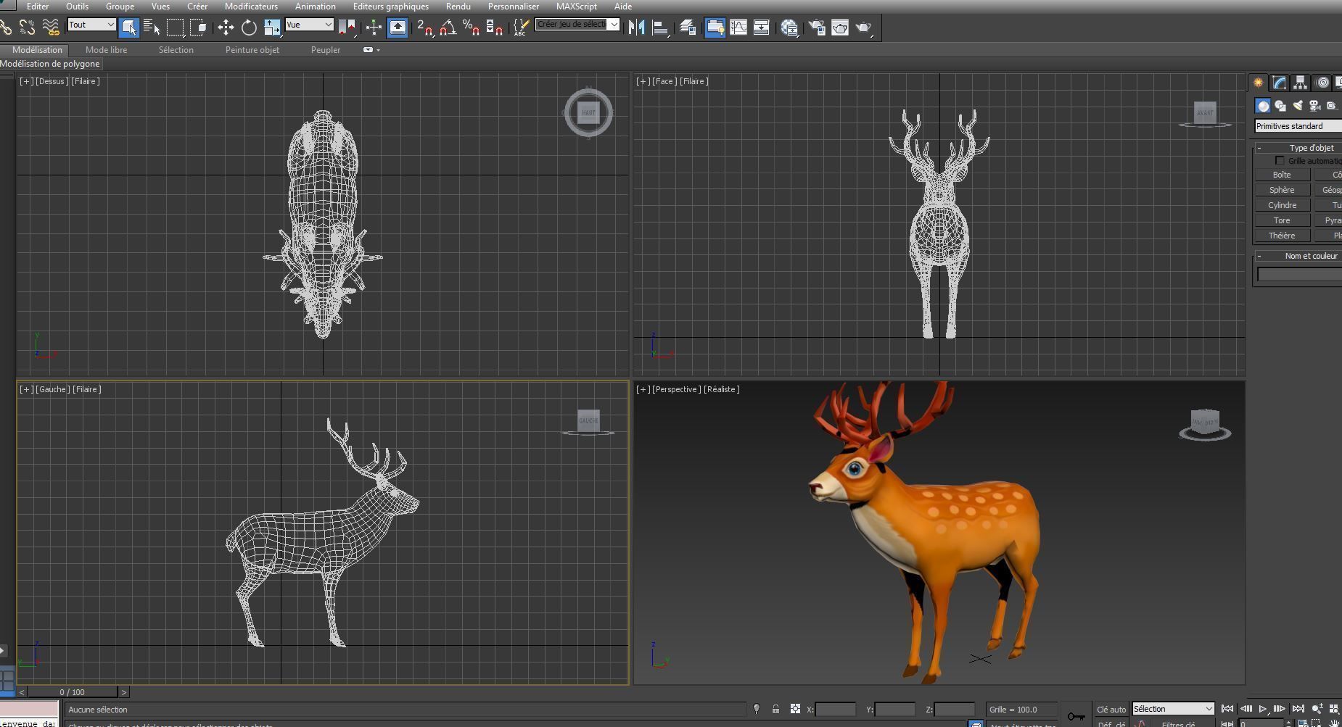The height and width of the screenshot is (727, 1342).
Task: Activate the Select and Rotate tool
Action: click(x=249, y=28)
